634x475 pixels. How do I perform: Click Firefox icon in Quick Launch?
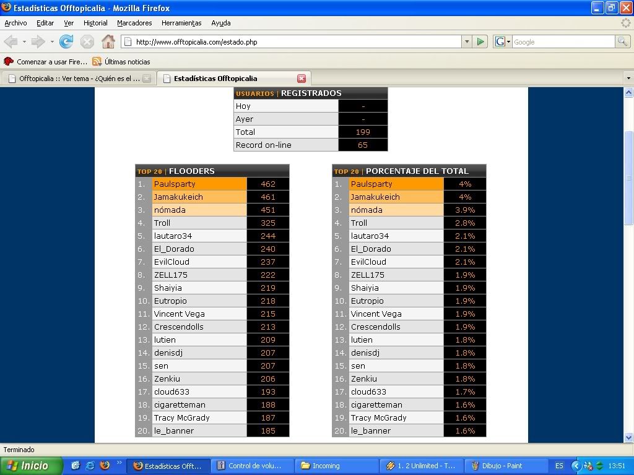pos(105,466)
